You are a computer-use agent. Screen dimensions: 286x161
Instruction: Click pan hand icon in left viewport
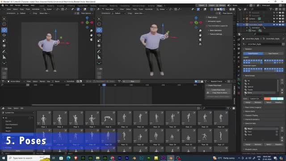91,35
